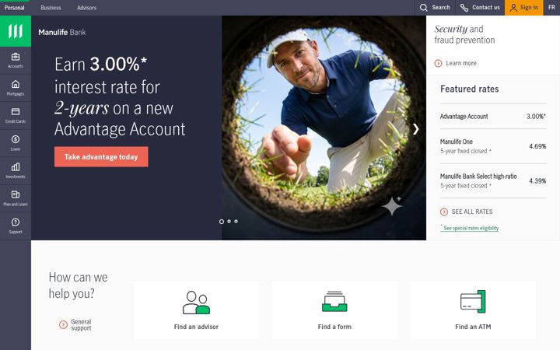
Task: Click the Sign In person icon
Action: pos(513,8)
